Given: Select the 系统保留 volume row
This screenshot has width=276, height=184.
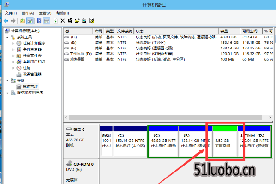Looking at the screenshot, I should tap(168, 59).
